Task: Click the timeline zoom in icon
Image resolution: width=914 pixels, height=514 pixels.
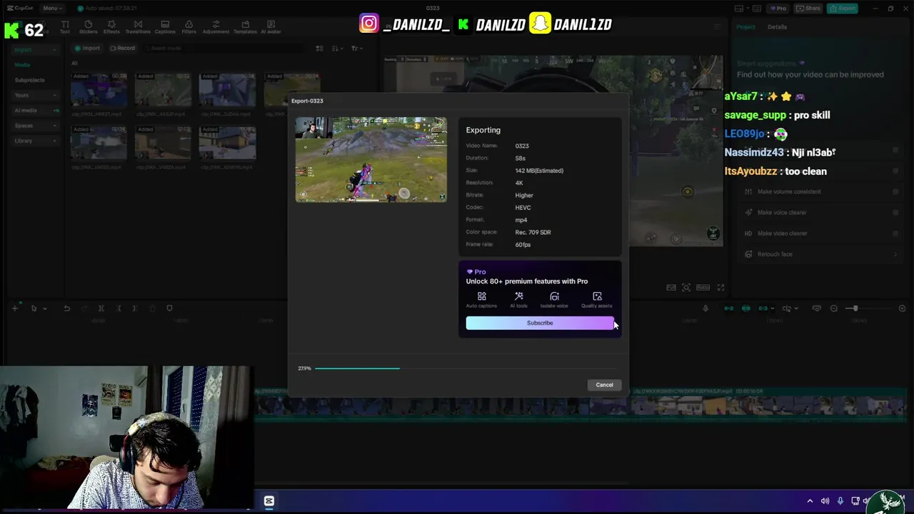Action: click(902, 308)
